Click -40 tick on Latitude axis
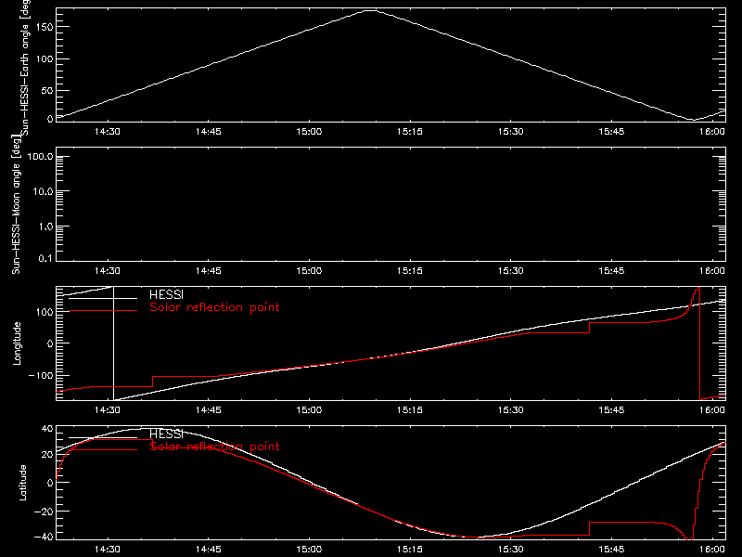The width and height of the screenshot is (742, 557). tap(44, 538)
